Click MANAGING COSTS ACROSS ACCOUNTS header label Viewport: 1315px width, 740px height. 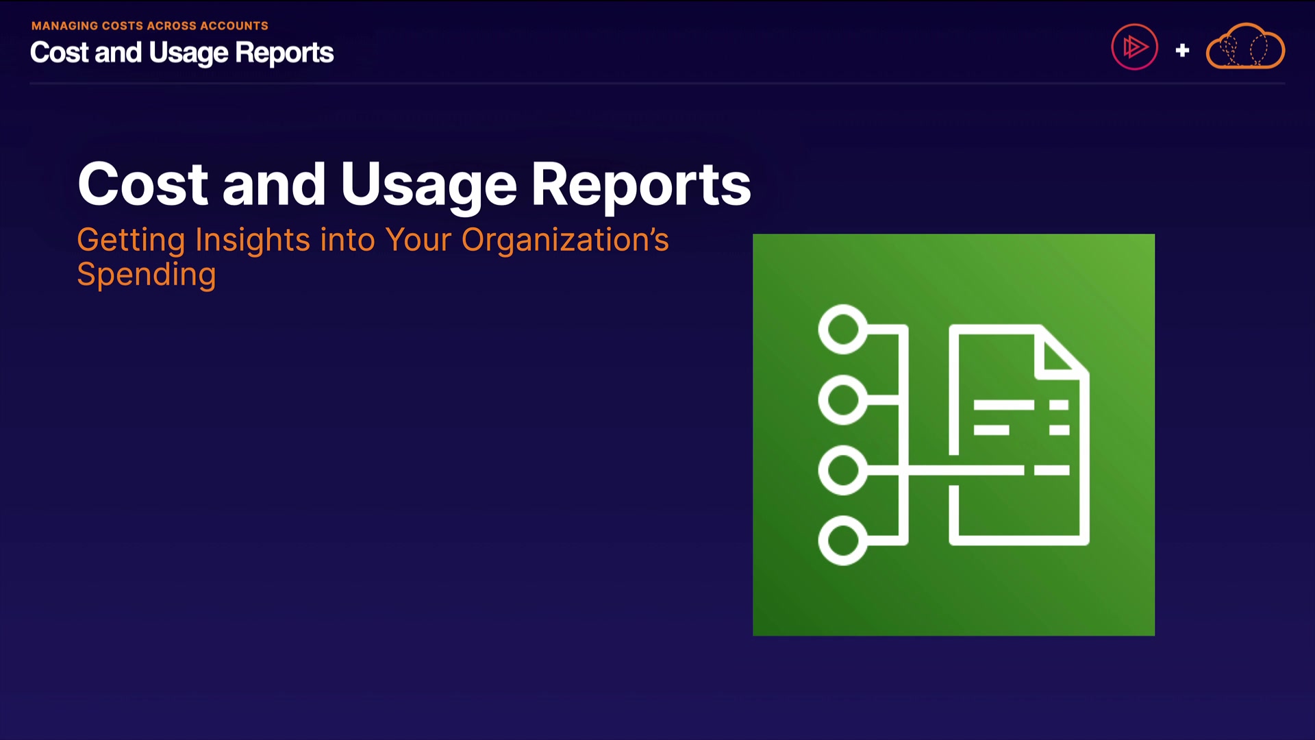pos(149,25)
